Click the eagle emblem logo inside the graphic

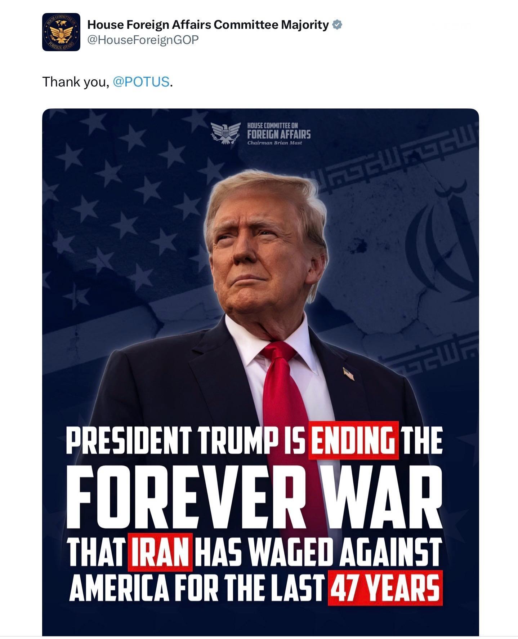225,133
